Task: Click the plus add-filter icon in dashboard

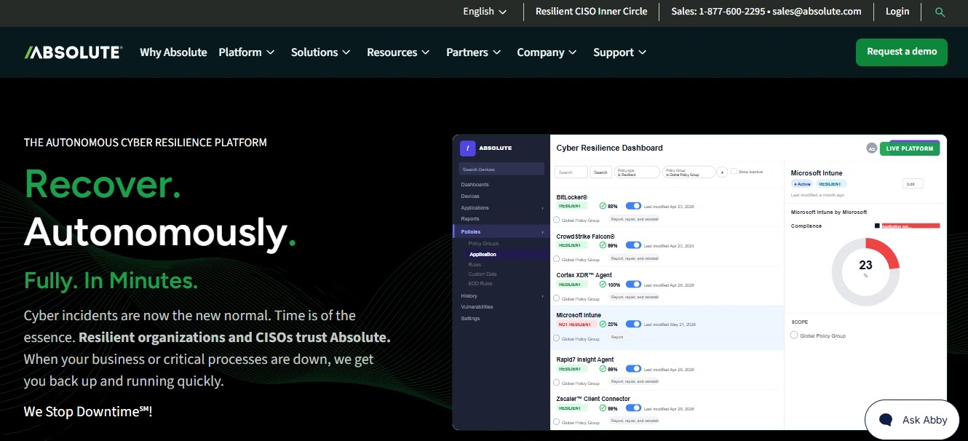Action: tap(722, 172)
